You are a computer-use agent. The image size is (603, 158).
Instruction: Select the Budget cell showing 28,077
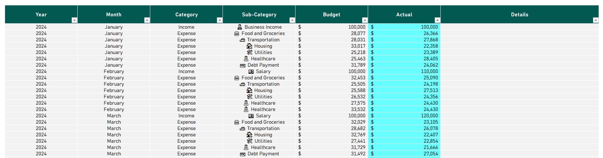click(x=332, y=33)
